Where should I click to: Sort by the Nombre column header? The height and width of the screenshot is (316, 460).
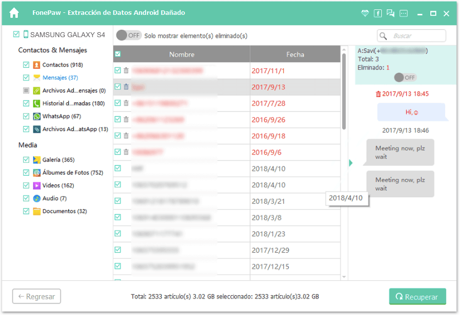coord(182,54)
